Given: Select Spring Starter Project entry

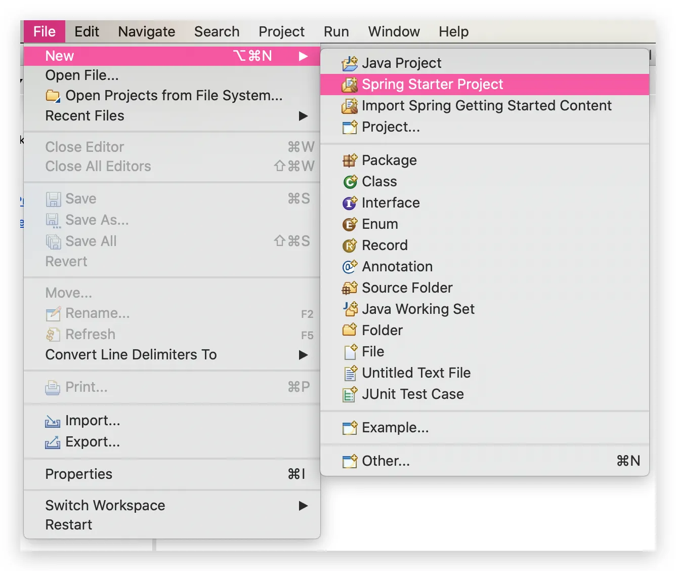Looking at the screenshot, I should (x=485, y=85).
